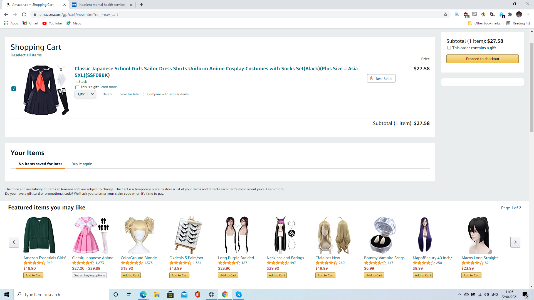Open Mail app from taskbar
The width and height of the screenshot is (534, 300).
184,294
